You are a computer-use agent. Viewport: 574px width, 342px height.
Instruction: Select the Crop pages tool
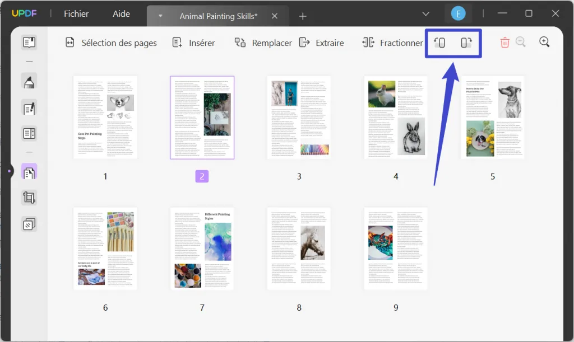click(x=29, y=197)
